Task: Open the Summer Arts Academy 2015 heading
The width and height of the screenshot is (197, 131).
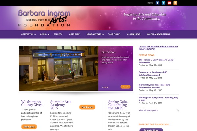Action: [60, 105]
